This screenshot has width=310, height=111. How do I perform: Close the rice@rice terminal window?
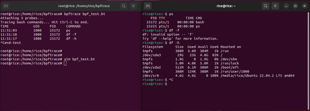305,6
